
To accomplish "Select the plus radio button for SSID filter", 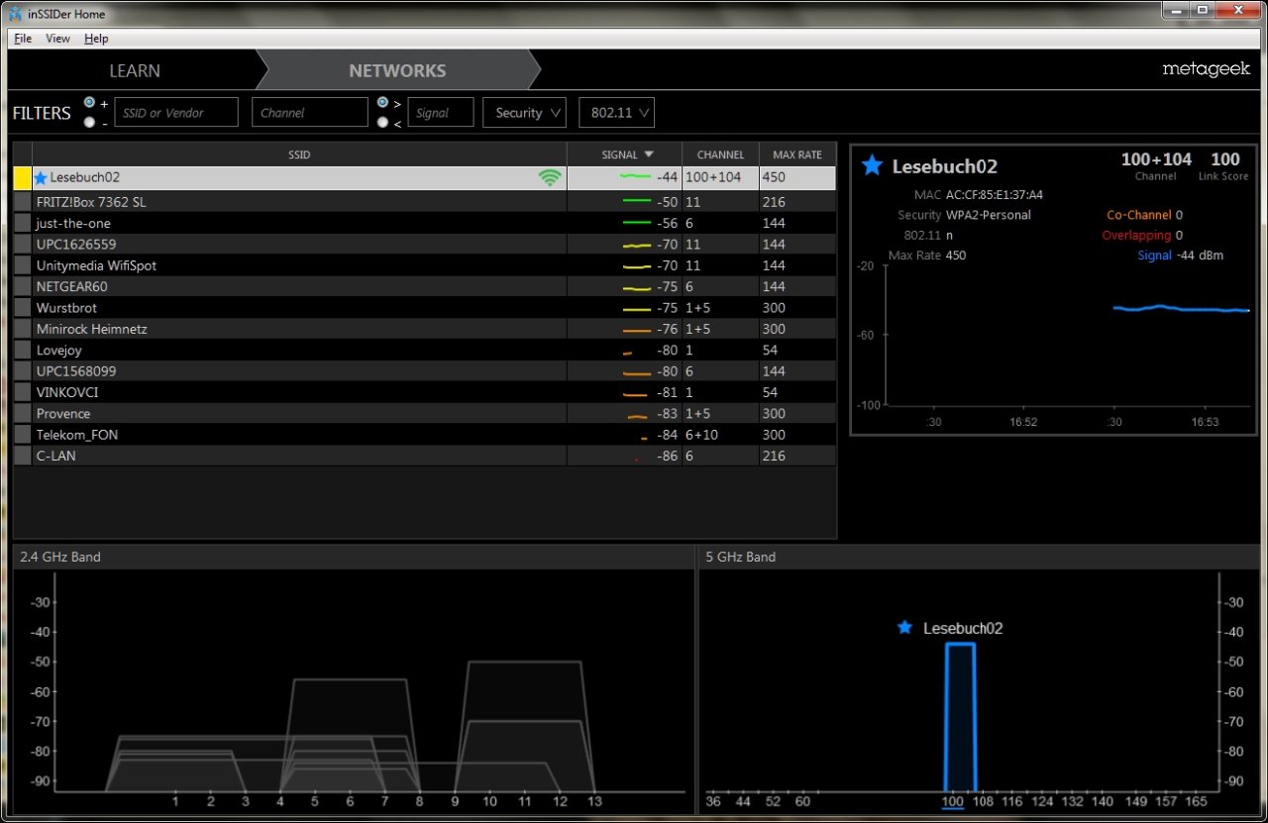I will pyautogui.click(x=90, y=102).
